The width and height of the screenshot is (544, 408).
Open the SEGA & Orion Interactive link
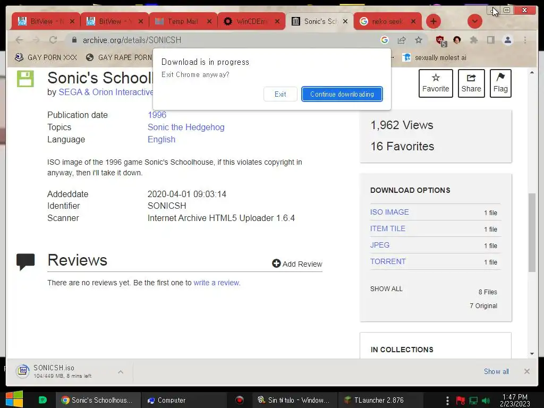[106, 92]
